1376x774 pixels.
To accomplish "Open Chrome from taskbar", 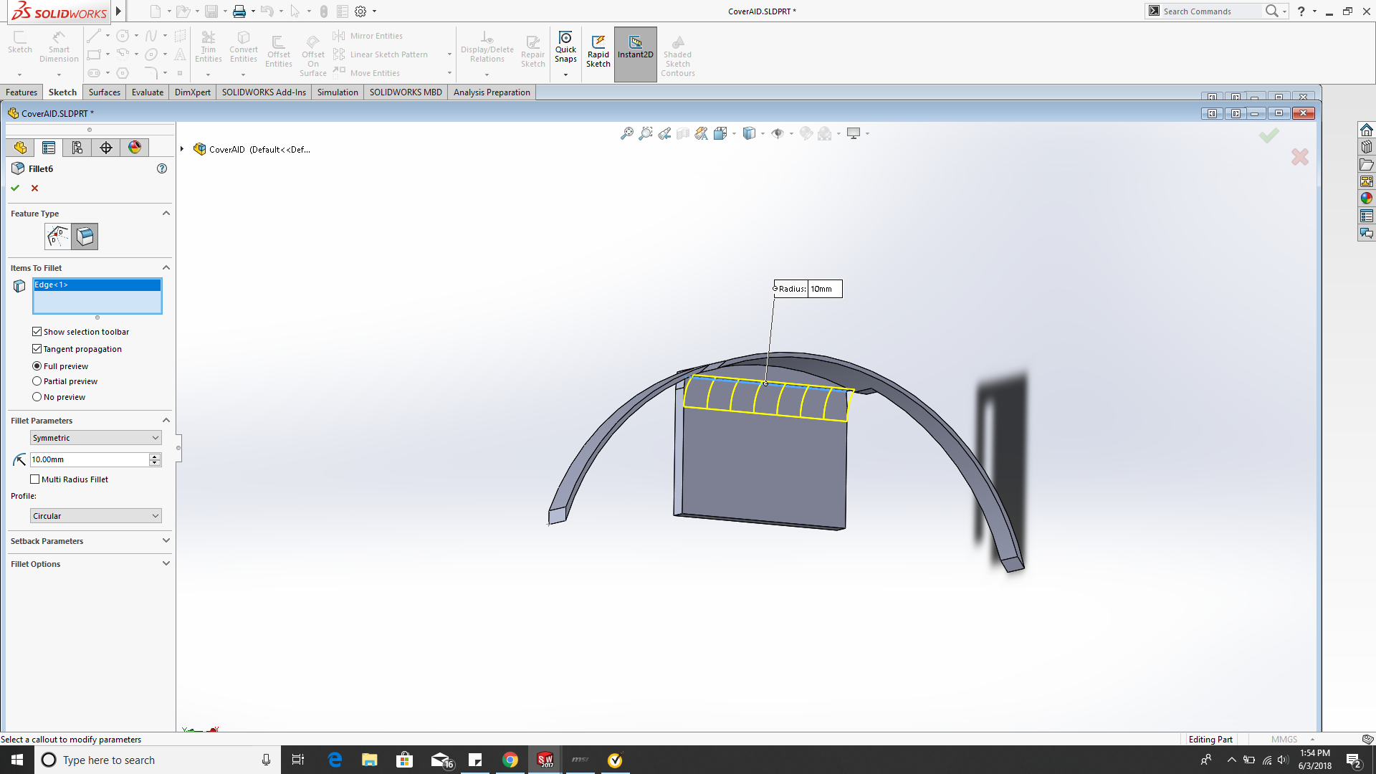I will click(x=510, y=760).
